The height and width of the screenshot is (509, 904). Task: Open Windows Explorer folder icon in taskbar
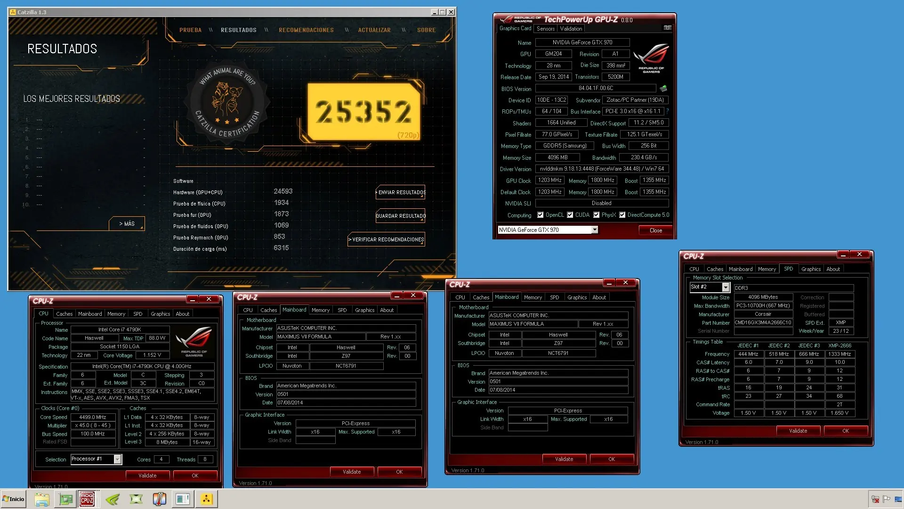42,499
